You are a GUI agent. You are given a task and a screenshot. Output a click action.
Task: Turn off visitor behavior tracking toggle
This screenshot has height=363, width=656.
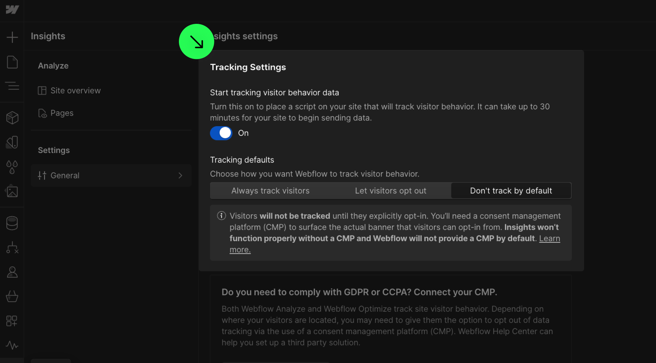(221, 133)
